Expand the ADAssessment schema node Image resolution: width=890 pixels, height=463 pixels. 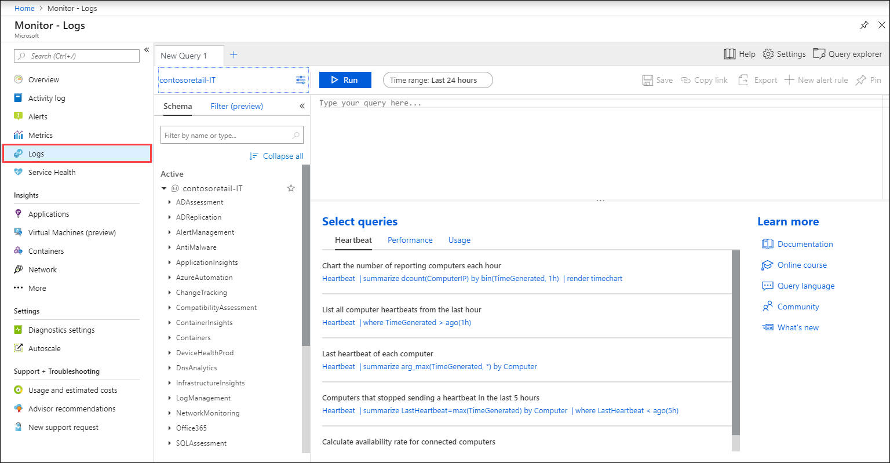click(169, 202)
